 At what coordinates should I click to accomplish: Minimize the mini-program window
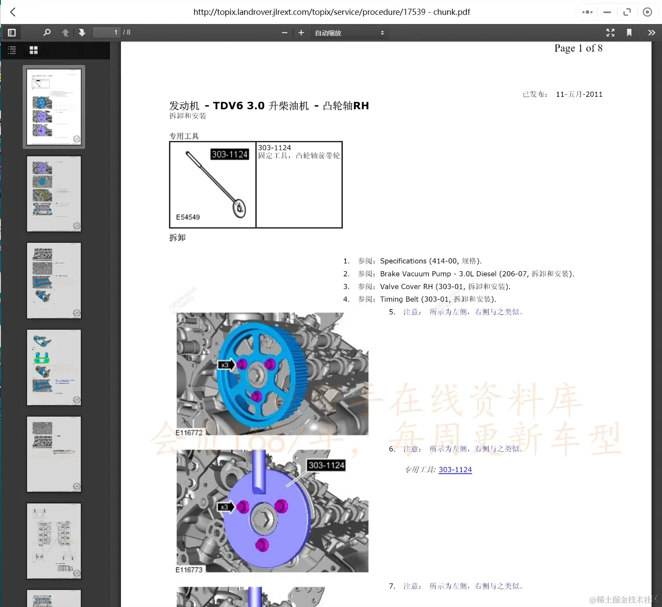607,12
